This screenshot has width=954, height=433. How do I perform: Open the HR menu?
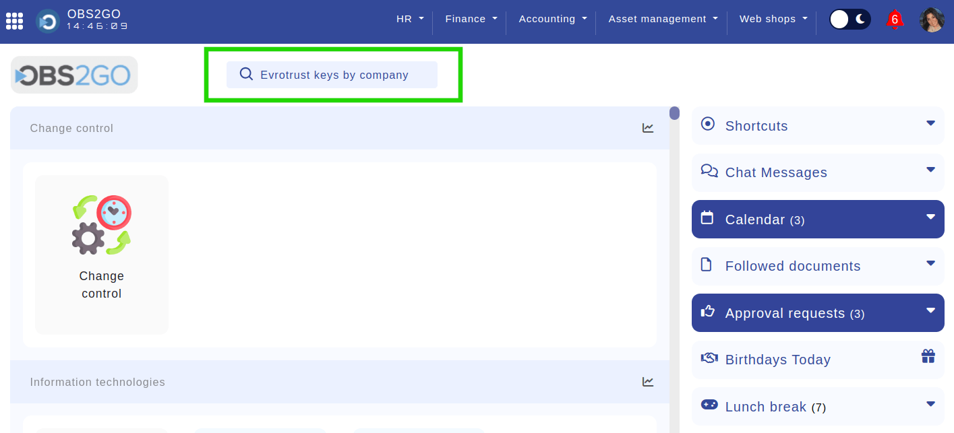[410, 19]
